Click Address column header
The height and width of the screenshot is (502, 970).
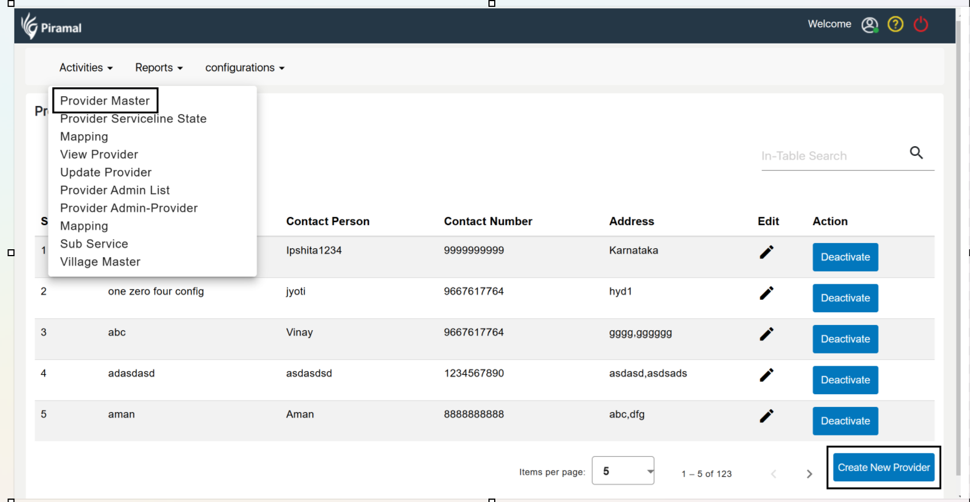click(631, 221)
